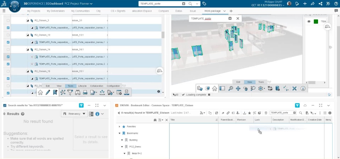Screen dimensions: 340x159
Task: Open the Relevancy sort dropdown
Action: [x=74, y=114]
